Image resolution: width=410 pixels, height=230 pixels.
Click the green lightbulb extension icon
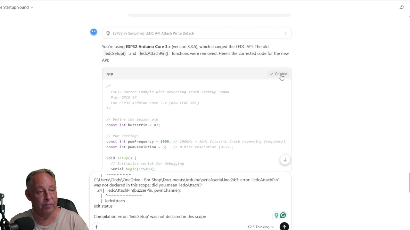(x=276, y=215)
